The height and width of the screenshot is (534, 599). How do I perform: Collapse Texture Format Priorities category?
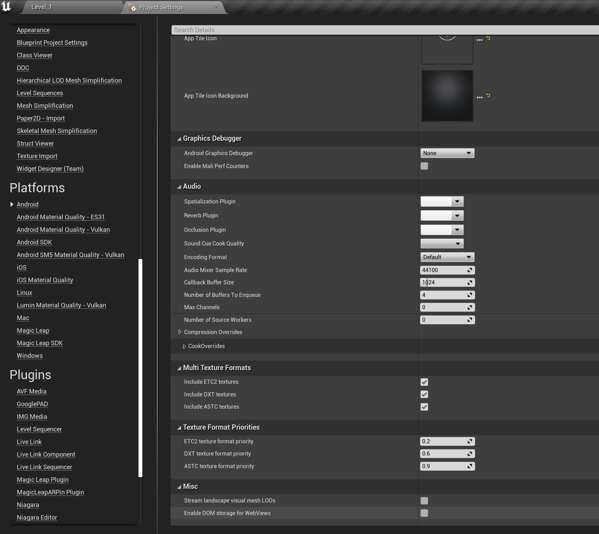[179, 428]
